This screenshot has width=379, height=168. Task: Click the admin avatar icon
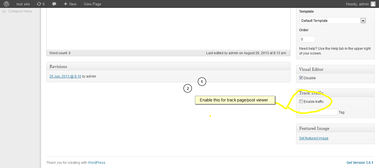[x=373, y=4]
